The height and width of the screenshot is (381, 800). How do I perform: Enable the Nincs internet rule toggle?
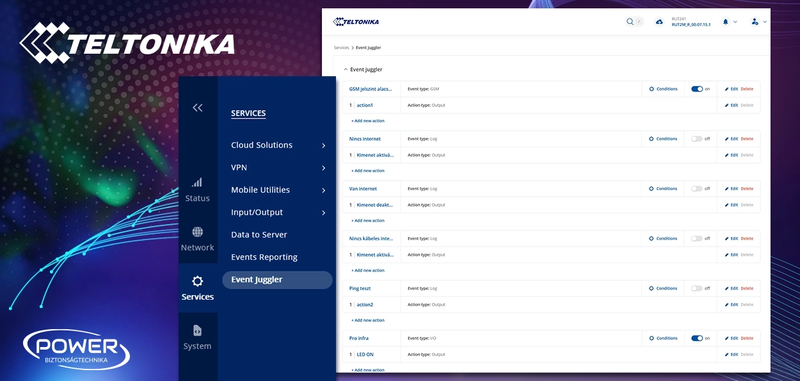coord(697,139)
